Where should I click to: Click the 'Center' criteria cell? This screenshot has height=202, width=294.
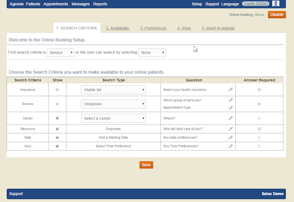tap(27, 118)
